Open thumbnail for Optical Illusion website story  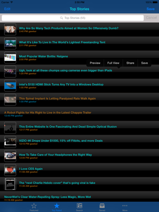(x=10, y=128)
